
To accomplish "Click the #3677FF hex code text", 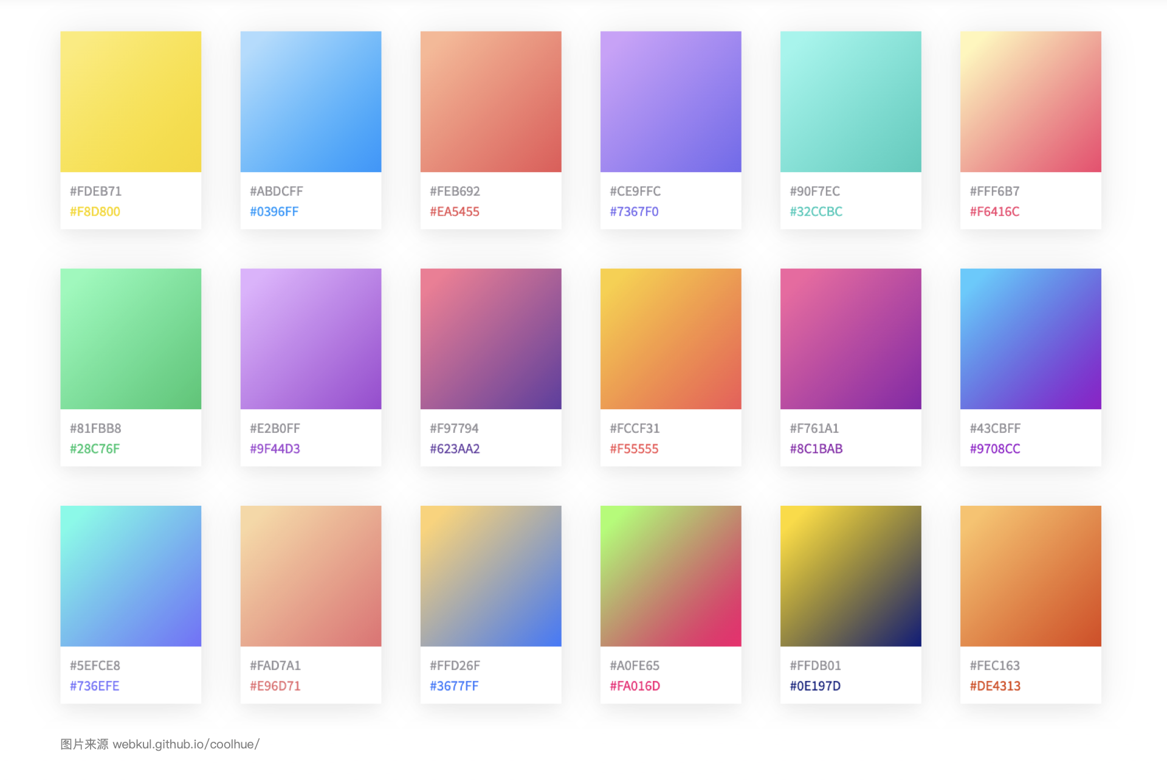I will click(454, 686).
